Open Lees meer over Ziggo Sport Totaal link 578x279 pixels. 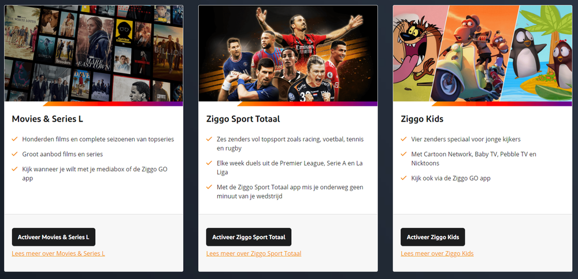(x=254, y=254)
